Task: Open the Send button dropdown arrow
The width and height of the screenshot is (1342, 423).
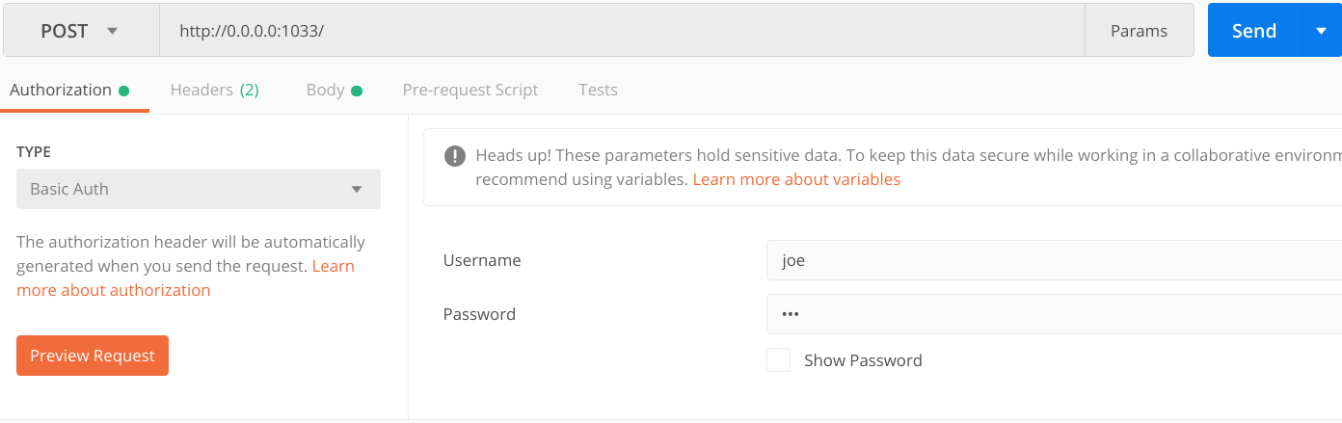Action: click(x=1321, y=31)
